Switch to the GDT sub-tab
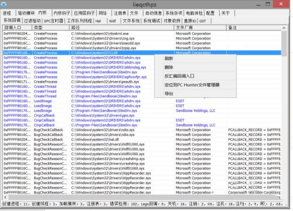293x211 pixels. [x=203, y=21]
